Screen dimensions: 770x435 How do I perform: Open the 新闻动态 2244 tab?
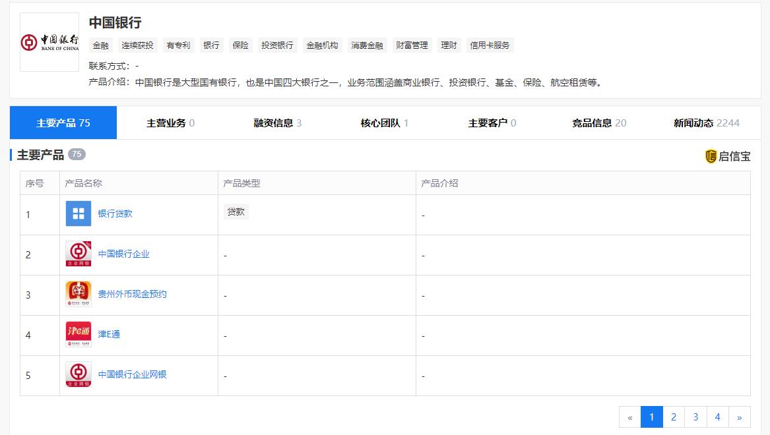click(706, 123)
